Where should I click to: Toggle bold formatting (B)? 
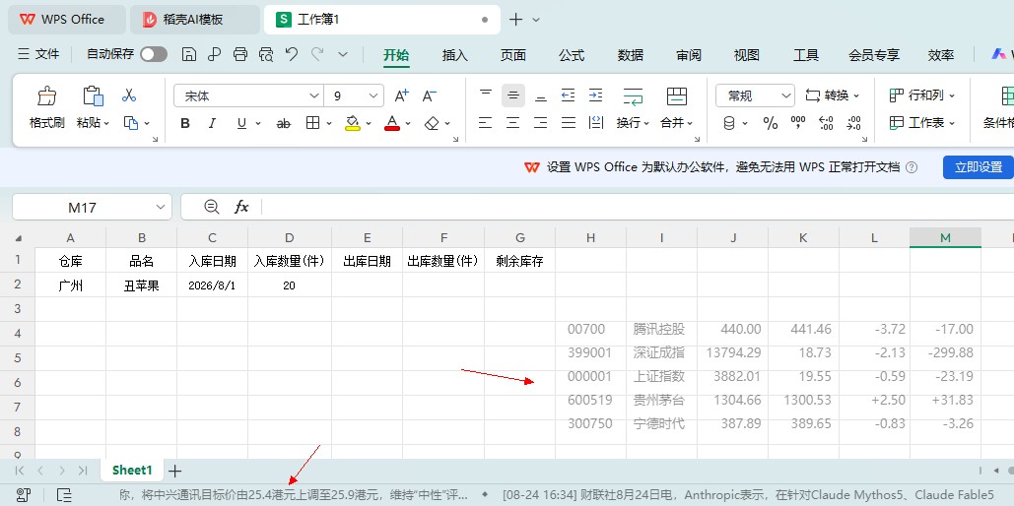pyautogui.click(x=185, y=123)
